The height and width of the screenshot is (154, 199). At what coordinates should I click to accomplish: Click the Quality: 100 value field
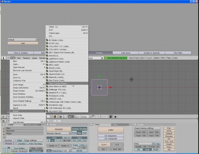[141, 147]
